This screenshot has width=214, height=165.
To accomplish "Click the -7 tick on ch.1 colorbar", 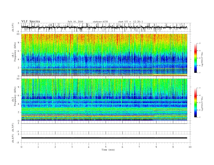I will 199,73.
